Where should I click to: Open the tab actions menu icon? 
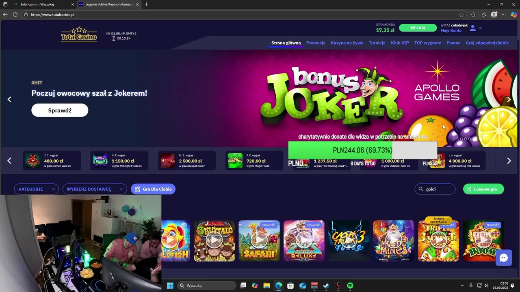tap(5, 4)
